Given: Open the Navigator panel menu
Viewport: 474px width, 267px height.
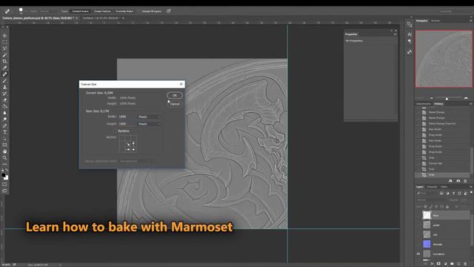Looking at the screenshot, I should [x=471, y=21].
